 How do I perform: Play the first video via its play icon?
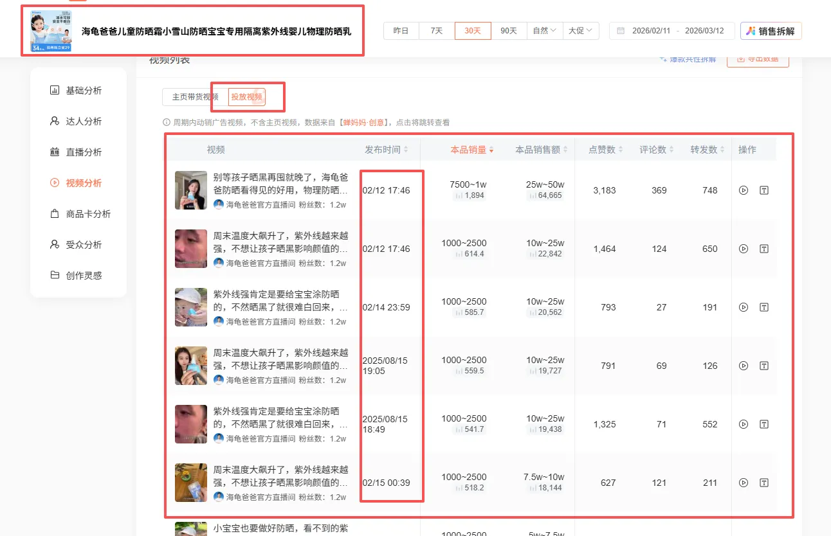[x=744, y=190]
